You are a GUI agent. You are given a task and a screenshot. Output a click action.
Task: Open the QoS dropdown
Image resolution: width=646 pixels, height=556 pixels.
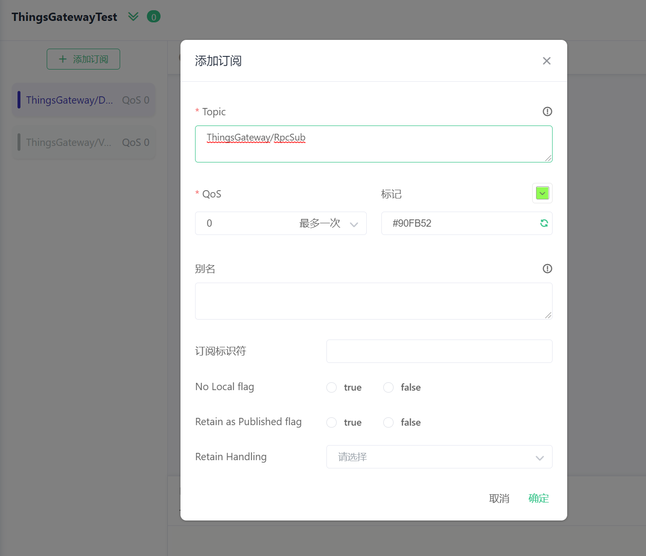coord(281,224)
